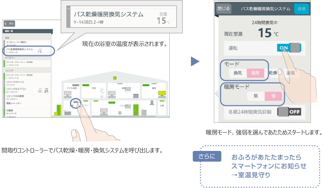This screenshot has height=188, width=323.
Task: Click the green ventilation icon on the roof
Action: [115, 78]
